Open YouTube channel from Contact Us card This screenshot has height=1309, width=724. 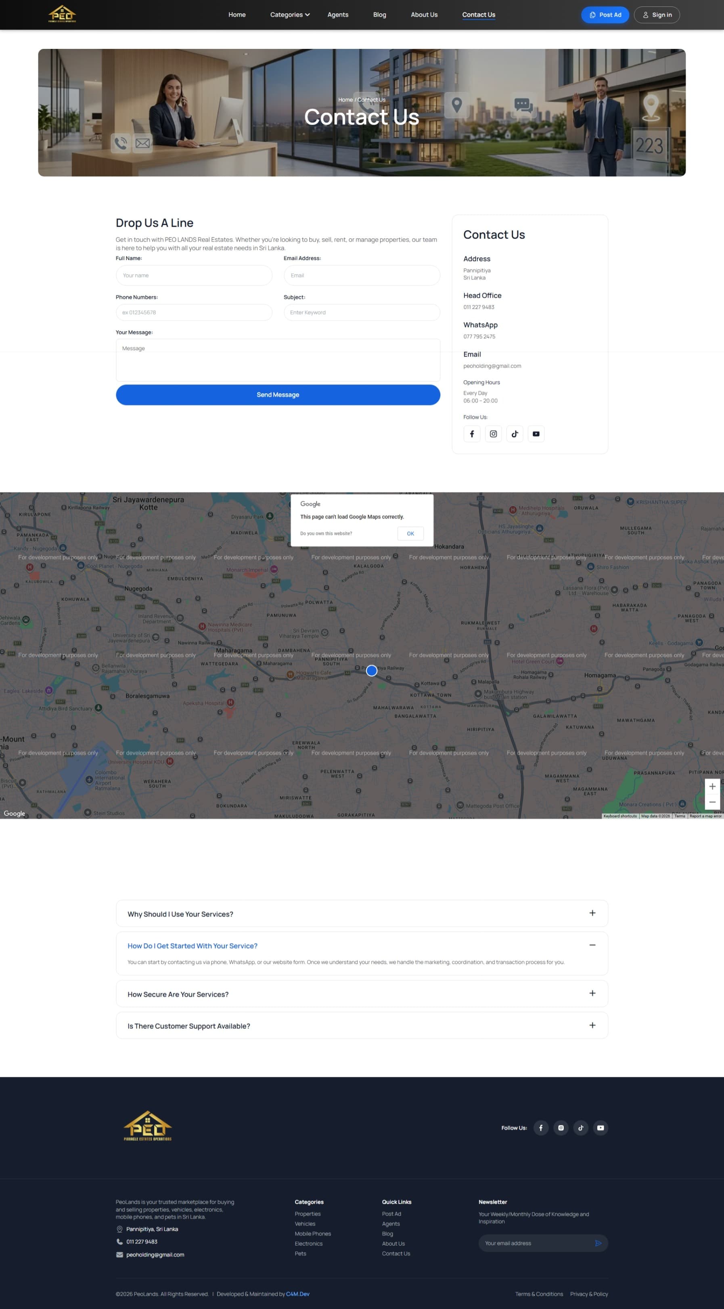(536, 434)
